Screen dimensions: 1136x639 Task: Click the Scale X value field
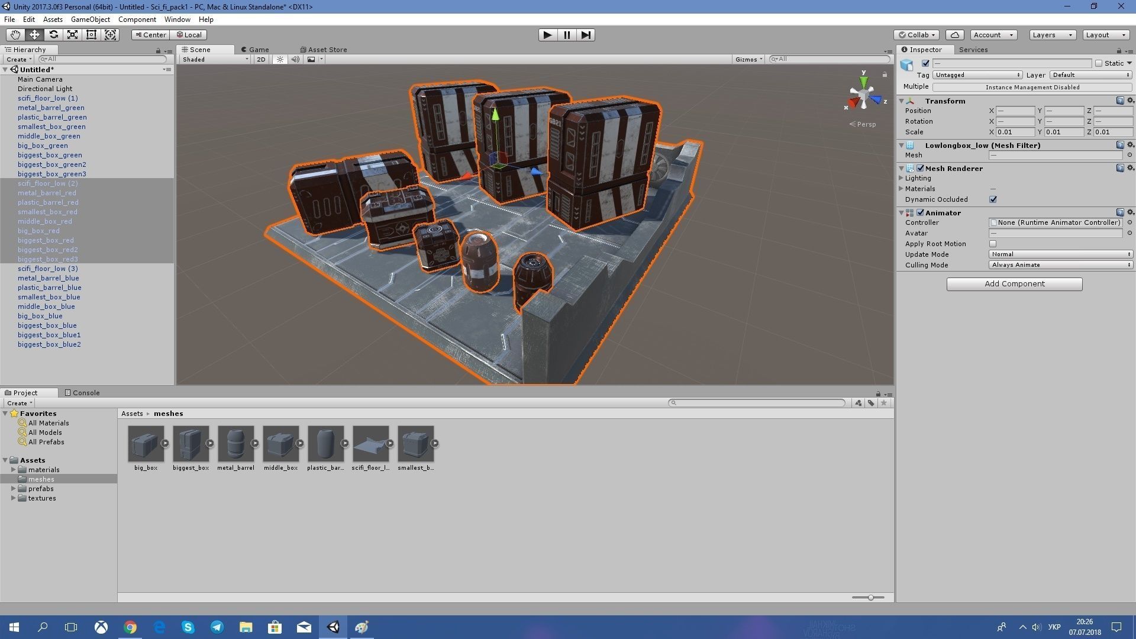point(1015,132)
